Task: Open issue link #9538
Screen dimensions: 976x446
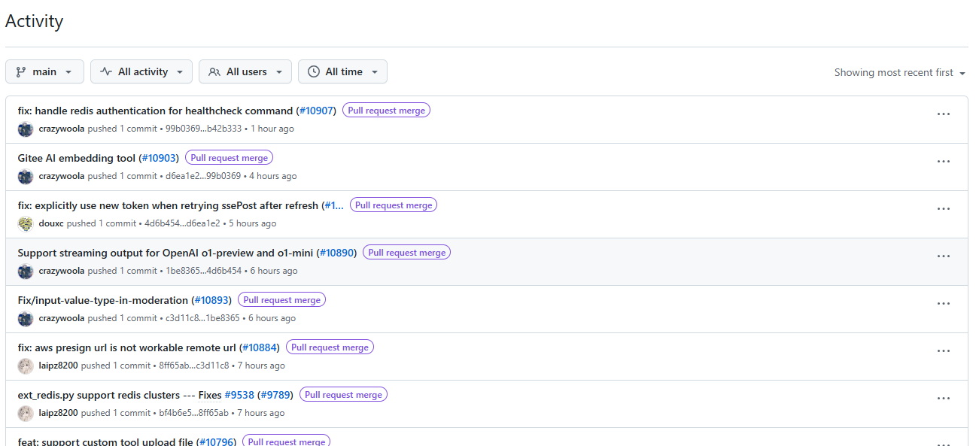Action: [239, 395]
